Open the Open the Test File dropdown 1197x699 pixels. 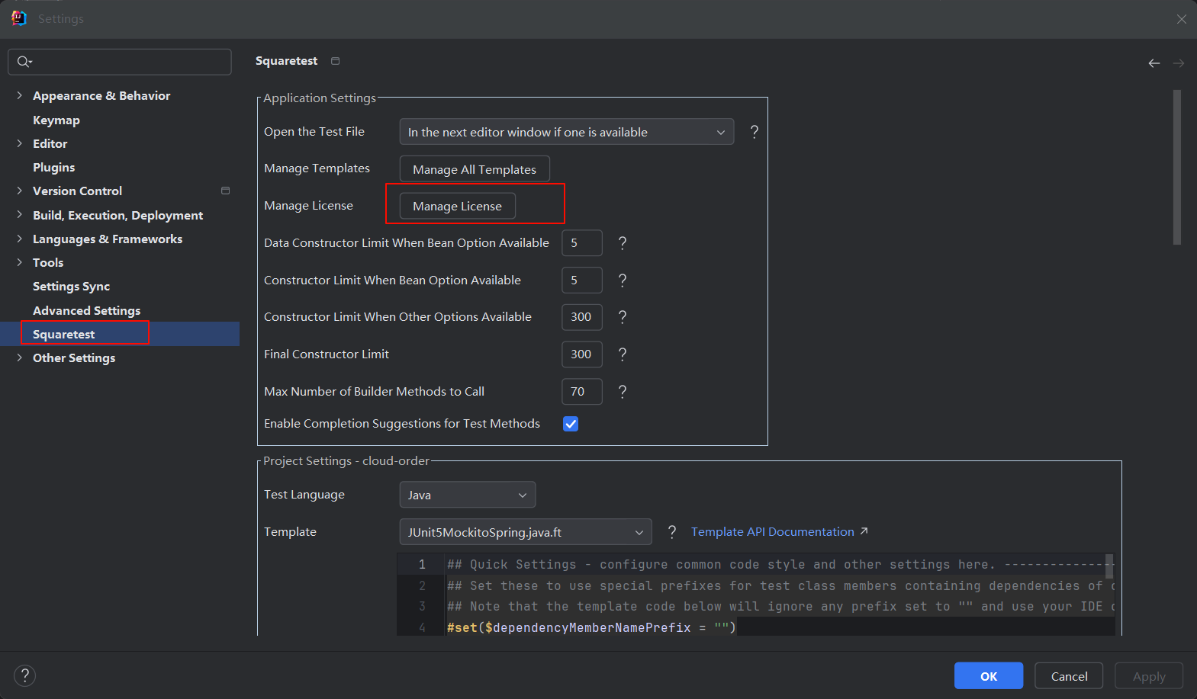(x=567, y=132)
